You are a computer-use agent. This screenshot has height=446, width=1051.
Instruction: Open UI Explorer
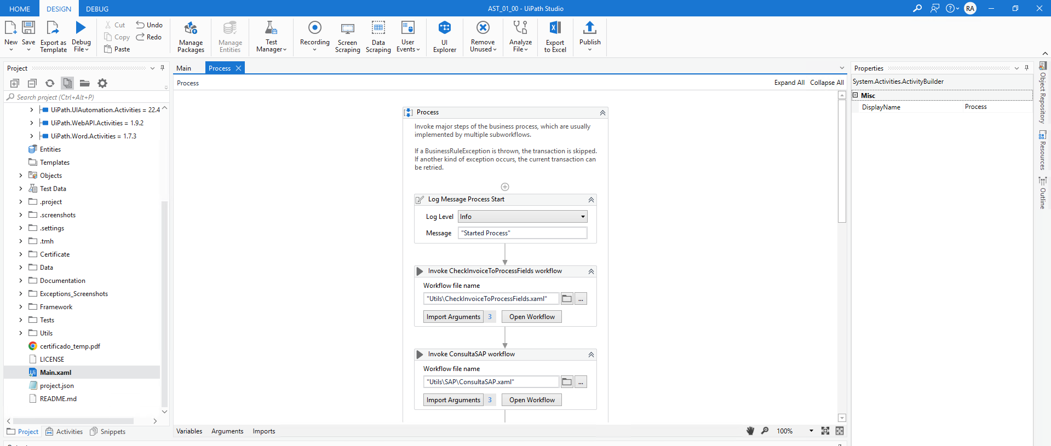pos(445,37)
